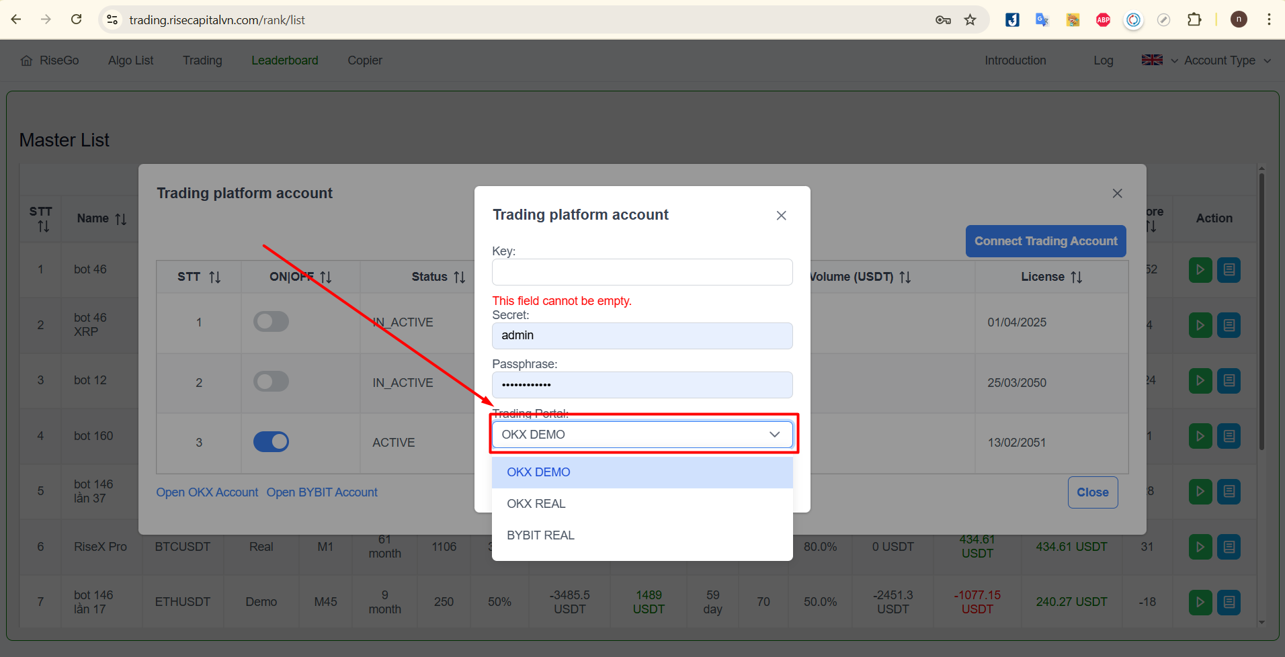
Task: Open browser extensions puzzle icon
Action: [1194, 19]
